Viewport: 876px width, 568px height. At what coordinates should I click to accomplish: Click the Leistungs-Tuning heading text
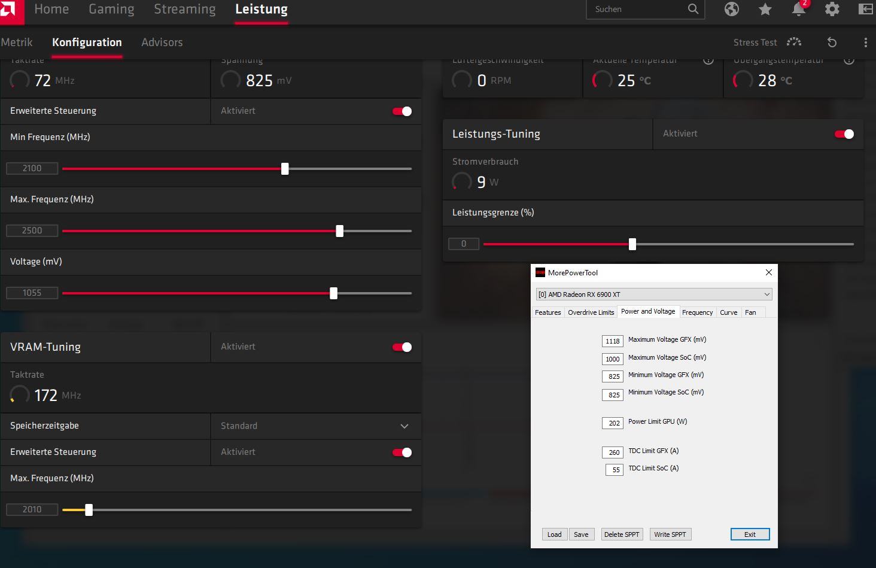496,134
